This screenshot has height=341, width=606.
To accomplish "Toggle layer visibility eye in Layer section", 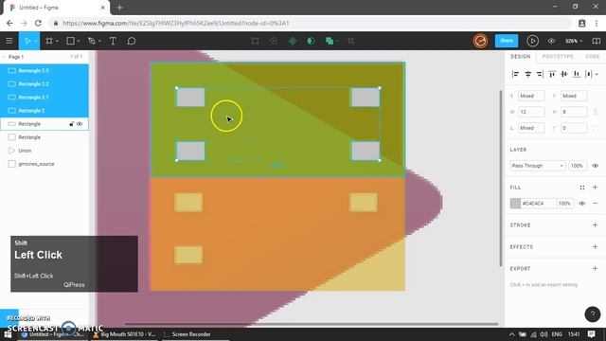I will [596, 166].
